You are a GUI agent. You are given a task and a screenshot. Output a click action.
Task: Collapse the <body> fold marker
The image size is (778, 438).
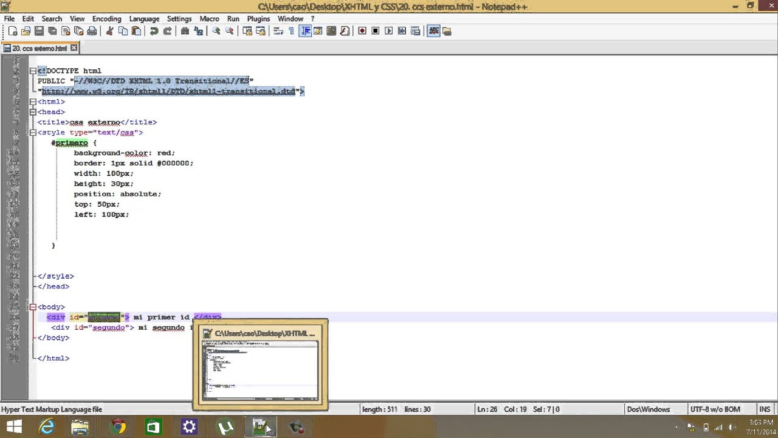click(33, 307)
